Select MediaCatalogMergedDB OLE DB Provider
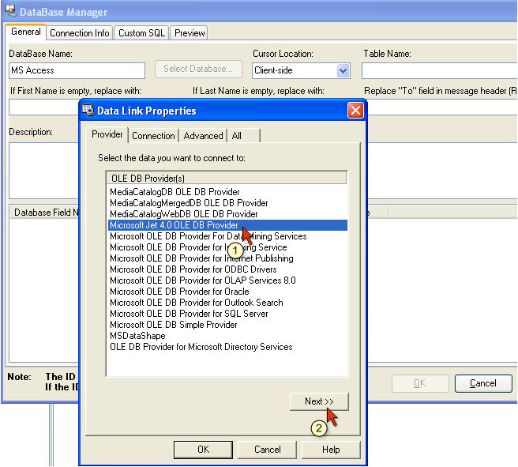Screen dimensions: 518x467 227,203
